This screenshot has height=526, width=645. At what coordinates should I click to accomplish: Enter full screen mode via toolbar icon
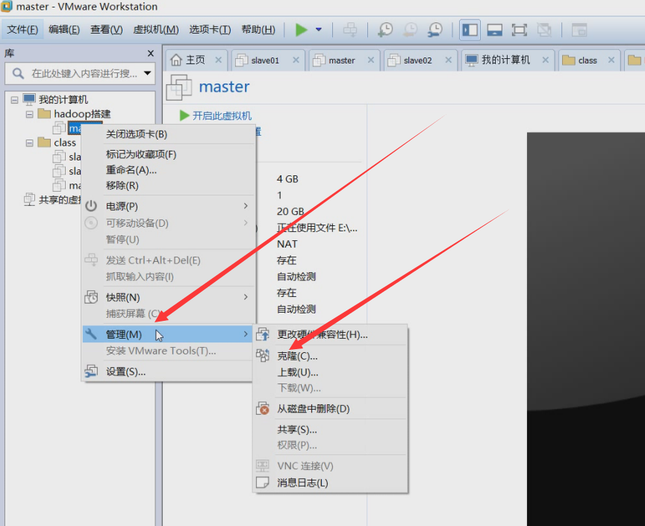click(519, 30)
